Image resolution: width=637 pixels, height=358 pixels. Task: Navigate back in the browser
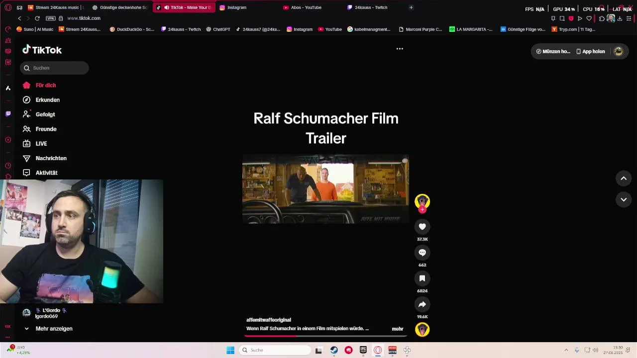click(x=19, y=18)
